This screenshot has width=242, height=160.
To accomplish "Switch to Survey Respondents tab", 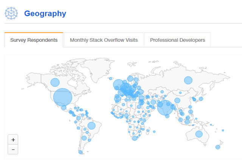I will [x=34, y=40].
